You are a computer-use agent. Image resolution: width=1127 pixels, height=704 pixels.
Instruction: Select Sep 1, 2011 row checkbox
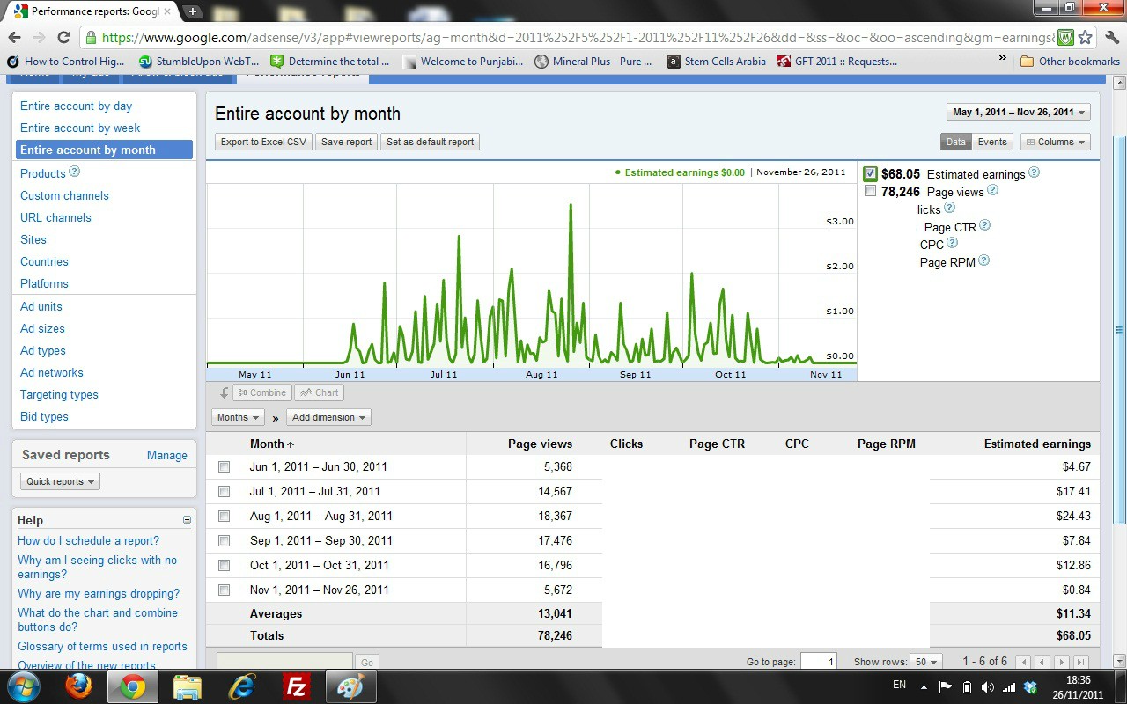click(224, 541)
